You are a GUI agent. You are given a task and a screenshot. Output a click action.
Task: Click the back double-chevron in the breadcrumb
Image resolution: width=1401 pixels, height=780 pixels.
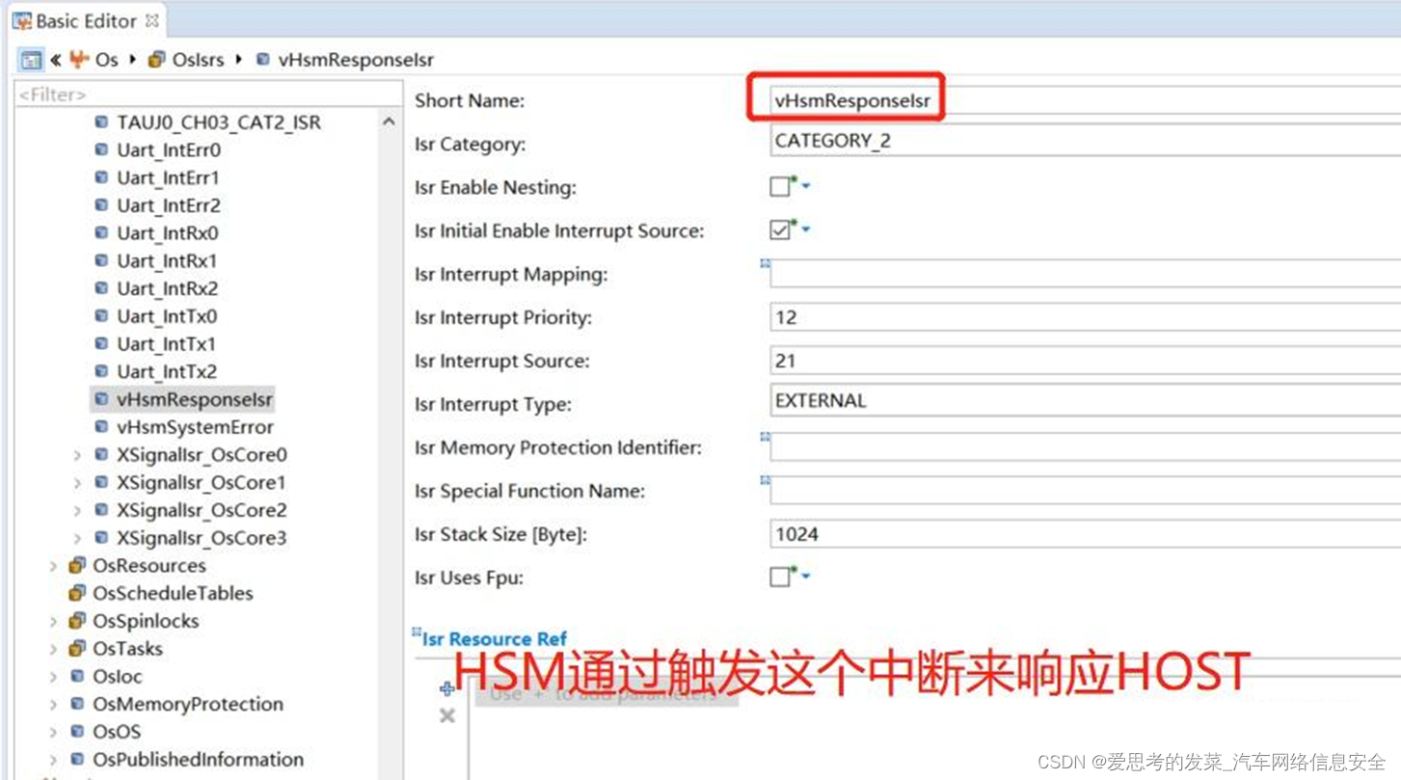tap(56, 60)
